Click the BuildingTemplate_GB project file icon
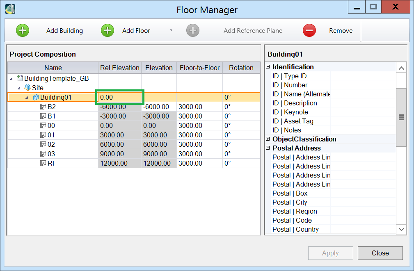This screenshot has height=271, width=414. [20, 78]
